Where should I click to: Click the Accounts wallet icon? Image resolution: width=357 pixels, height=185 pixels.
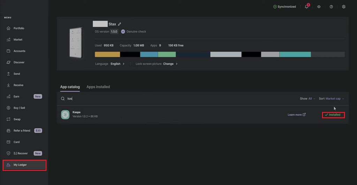tap(8, 51)
